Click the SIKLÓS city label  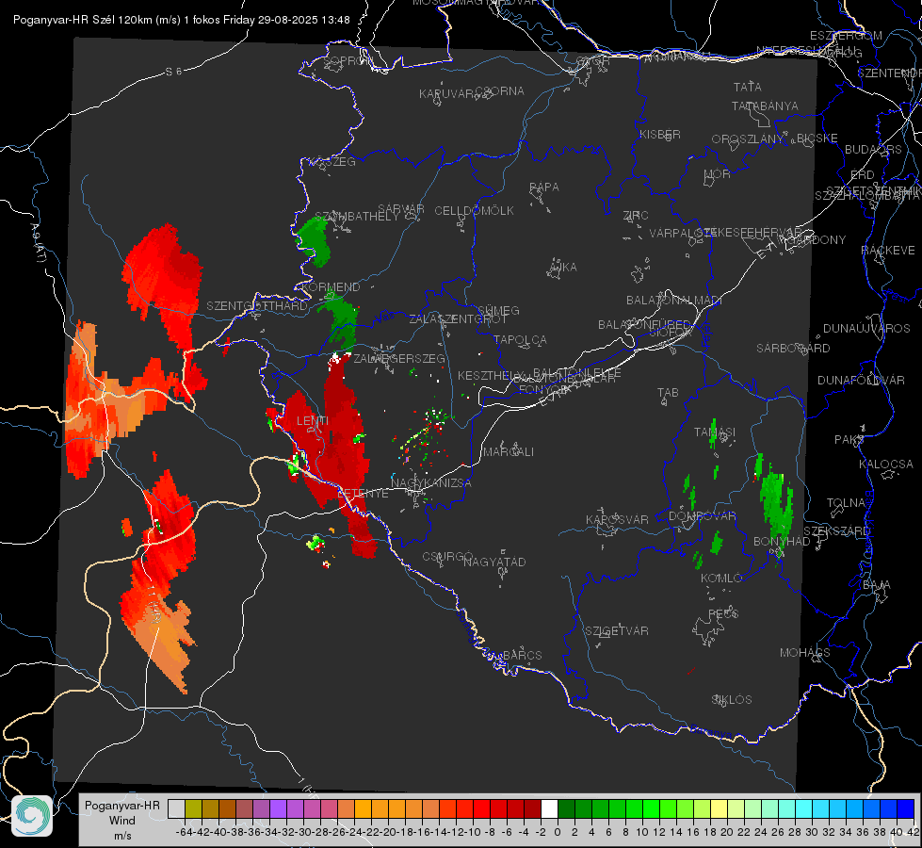[732, 700]
